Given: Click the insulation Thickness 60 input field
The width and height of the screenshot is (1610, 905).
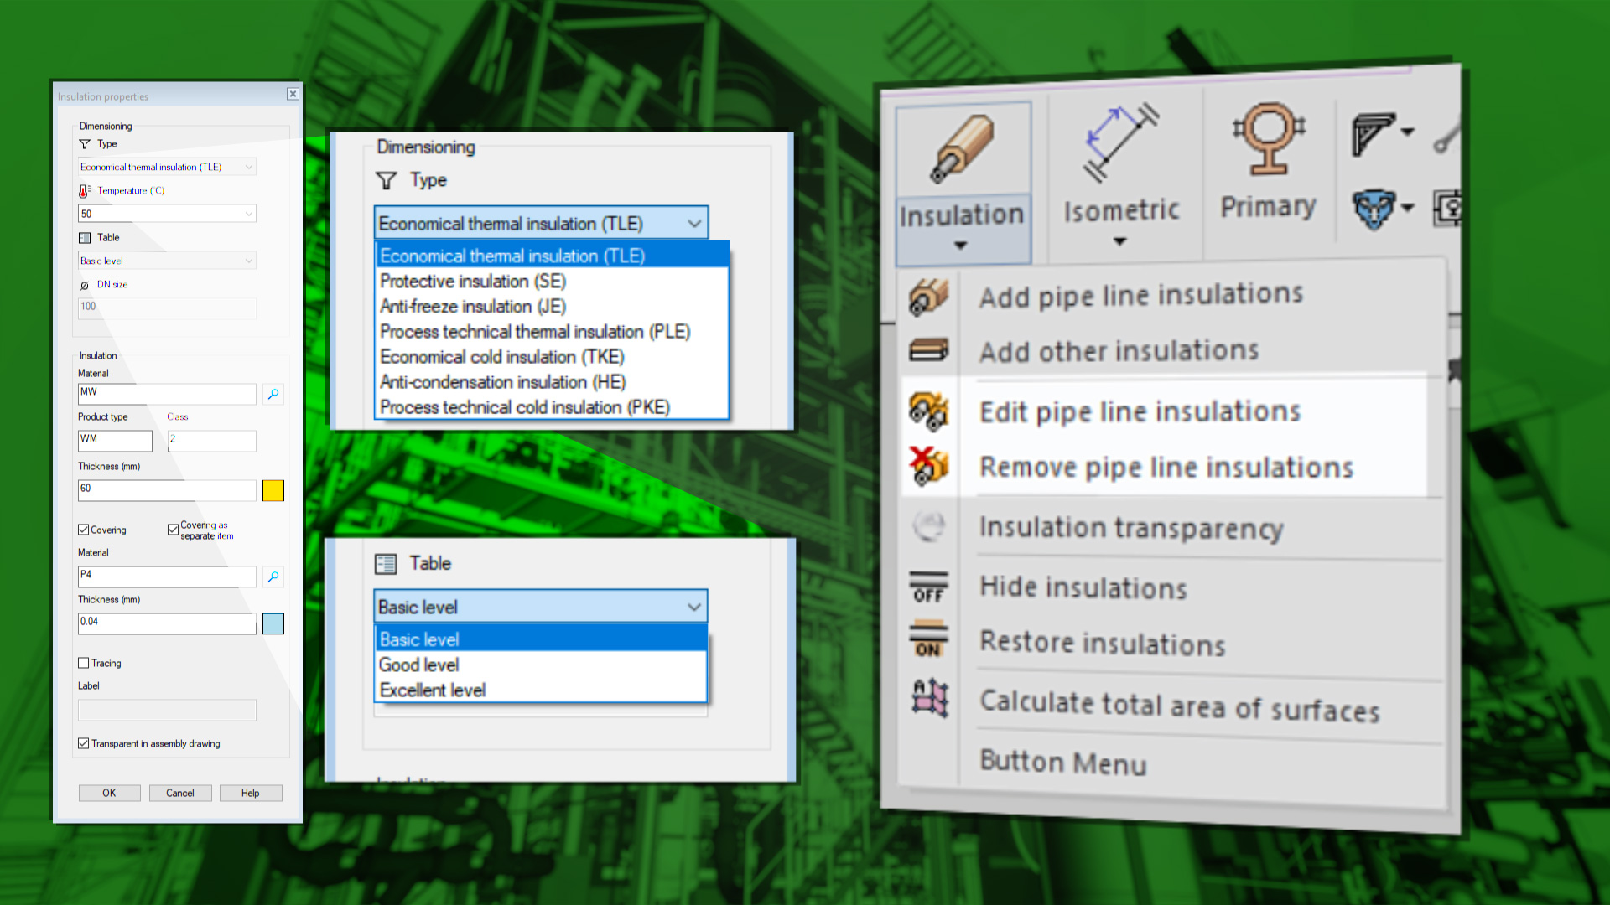Looking at the screenshot, I should pos(166,489).
